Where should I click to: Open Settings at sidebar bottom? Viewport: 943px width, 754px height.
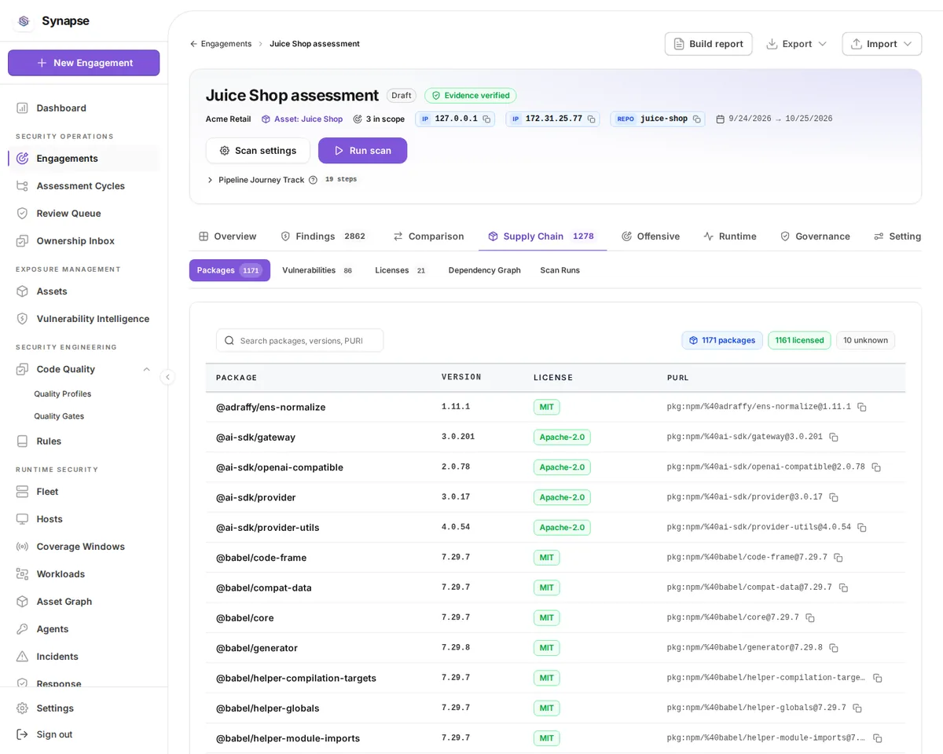pos(83,708)
